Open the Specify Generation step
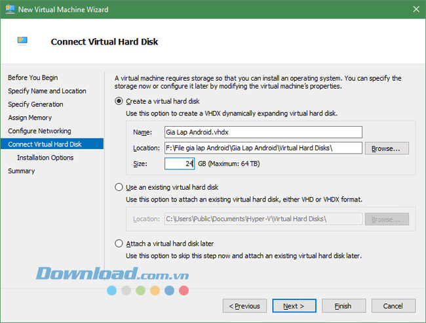The width and height of the screenshot is (426, 323). pyautogui.click(x=35, y=104)
